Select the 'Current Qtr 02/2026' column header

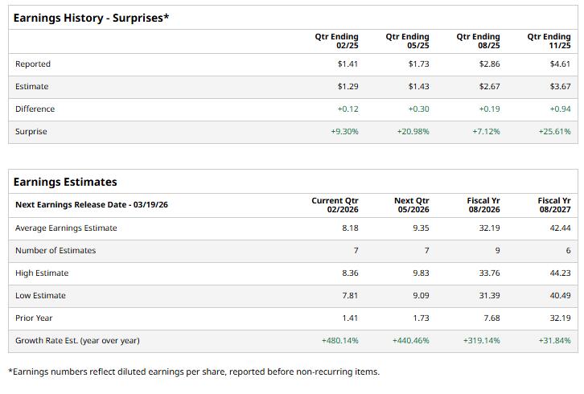(x=335, y=205)
